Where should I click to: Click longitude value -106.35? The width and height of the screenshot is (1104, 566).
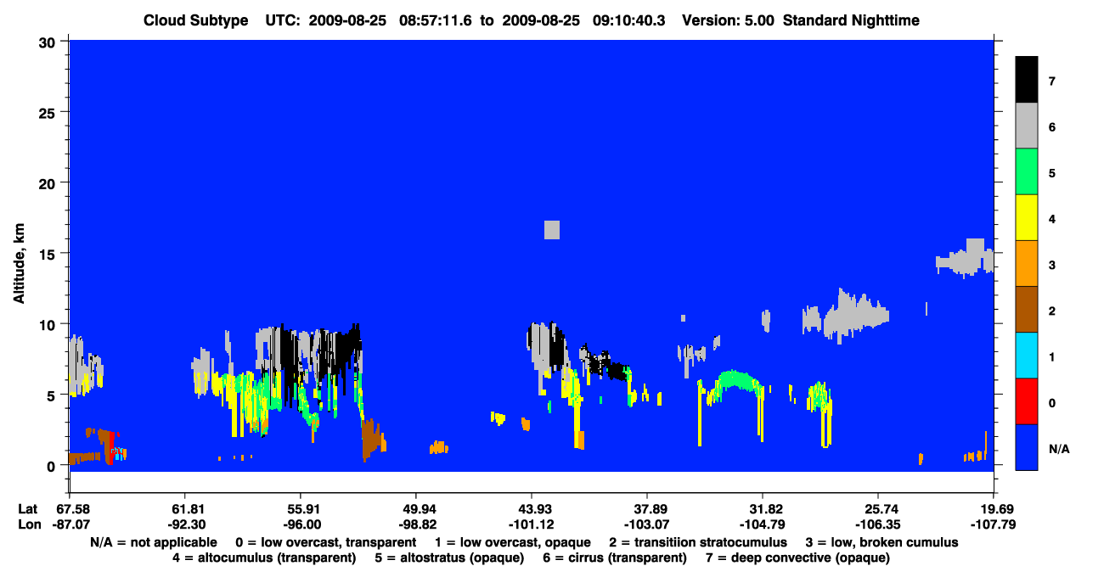pos(878,524)
